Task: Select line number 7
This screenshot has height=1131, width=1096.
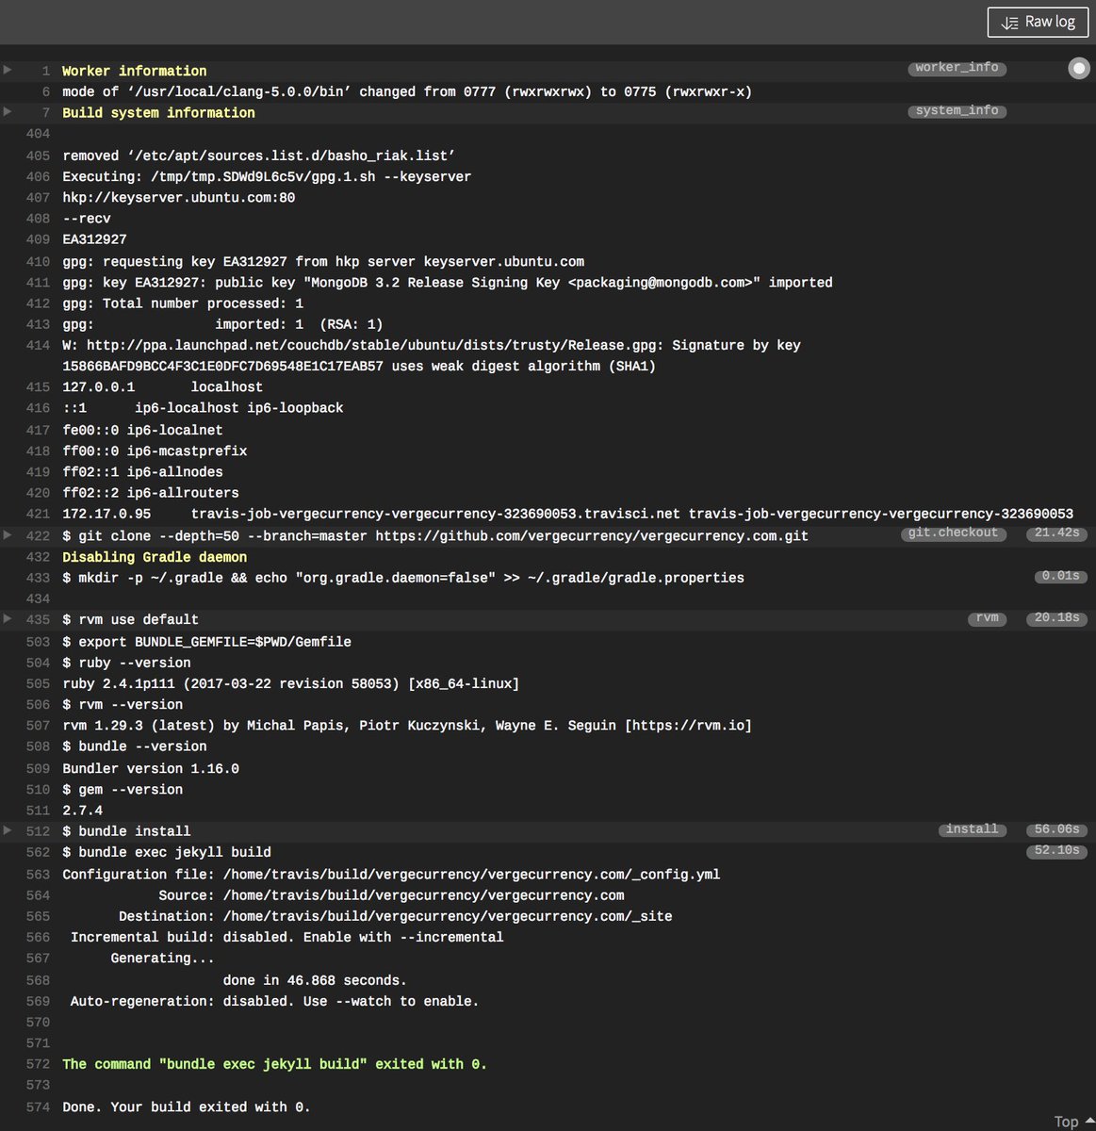Action: (45, 112)
